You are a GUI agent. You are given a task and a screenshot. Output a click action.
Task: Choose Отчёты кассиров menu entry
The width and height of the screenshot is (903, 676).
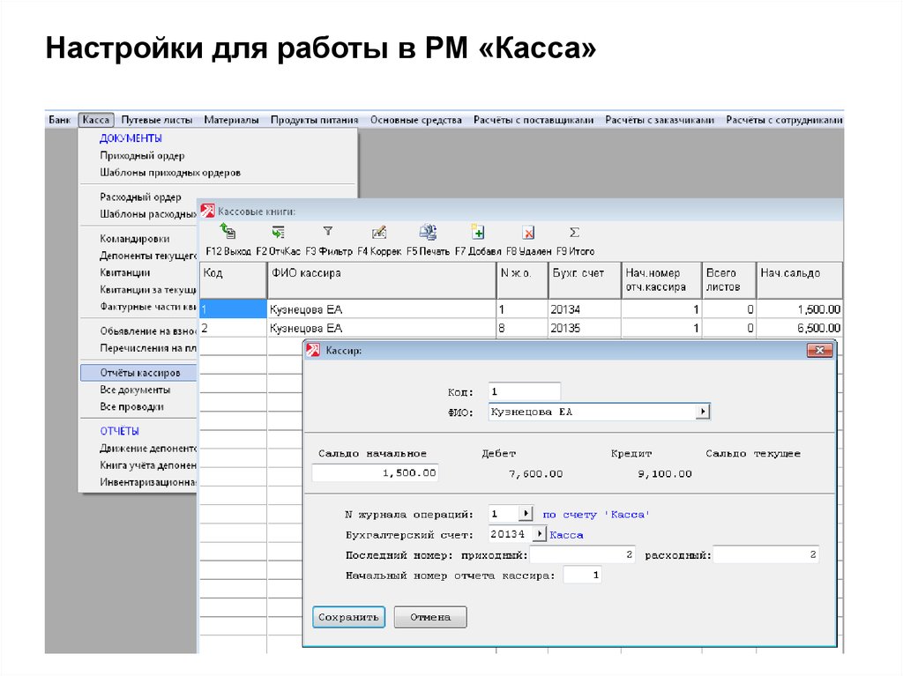(139, 373)
